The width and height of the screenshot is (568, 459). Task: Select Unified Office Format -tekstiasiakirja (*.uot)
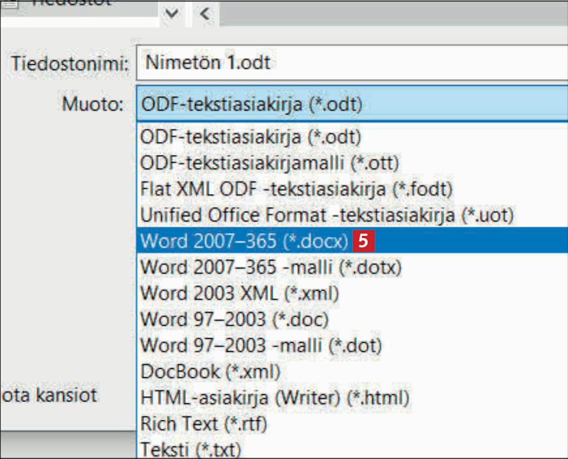[x=326, y=215]
